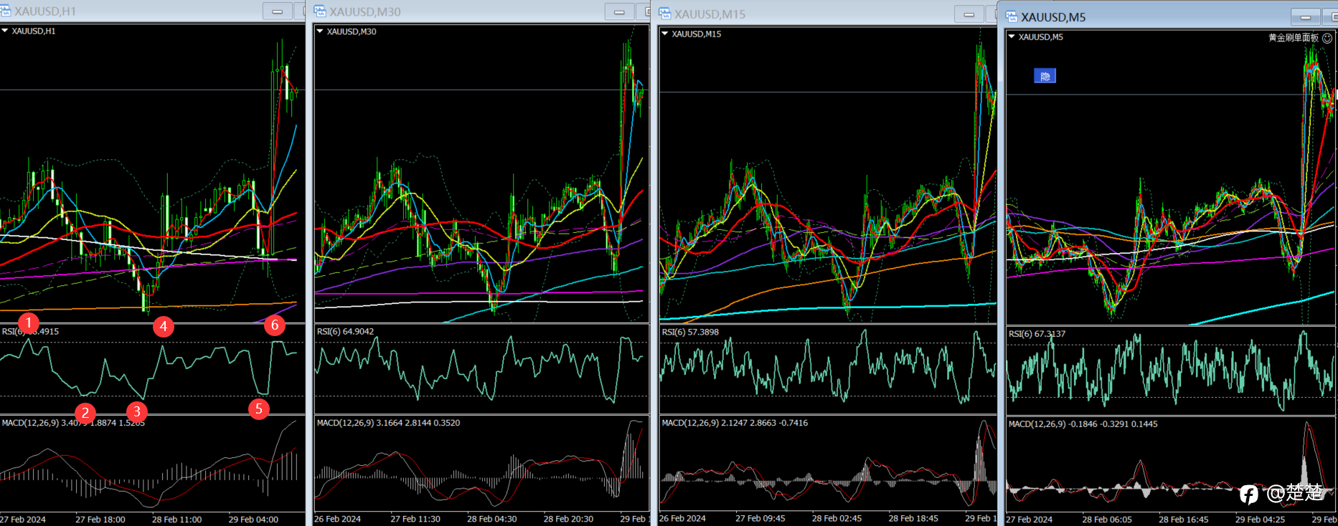
Task: Click the 28 Feb 20:30 time label in M30 chart
Action: [568, 519]
